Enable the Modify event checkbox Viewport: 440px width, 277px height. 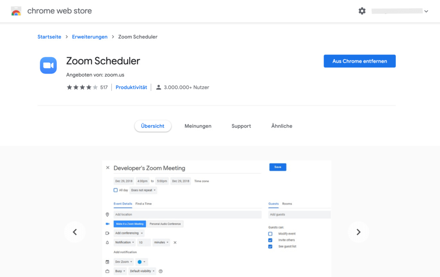click(x=270, y=234)
